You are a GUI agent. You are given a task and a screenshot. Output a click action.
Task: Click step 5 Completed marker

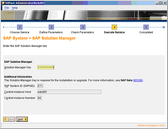pyautogui.click(x=146, y=27)
